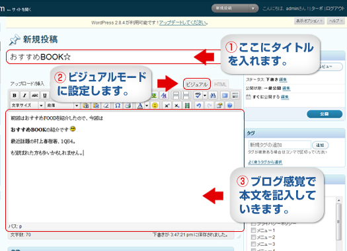347x251 pixels.
Task: Click the icon left of help button
Action: coord(219,105)
